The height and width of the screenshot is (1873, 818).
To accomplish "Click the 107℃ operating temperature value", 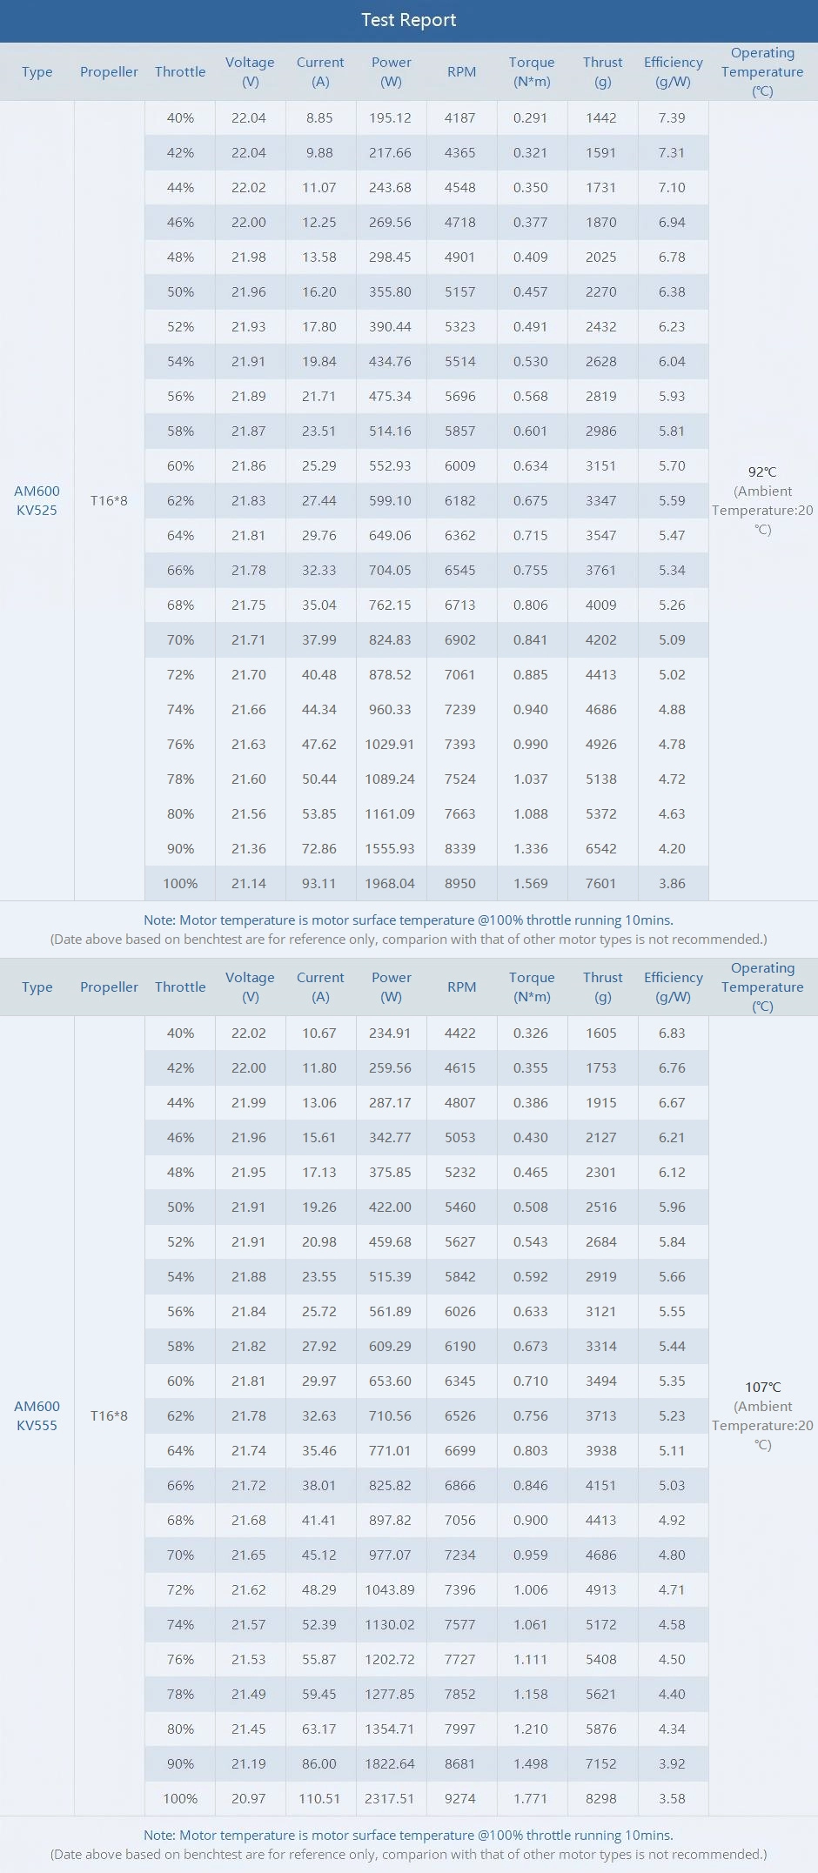I will pos(762,1388).
